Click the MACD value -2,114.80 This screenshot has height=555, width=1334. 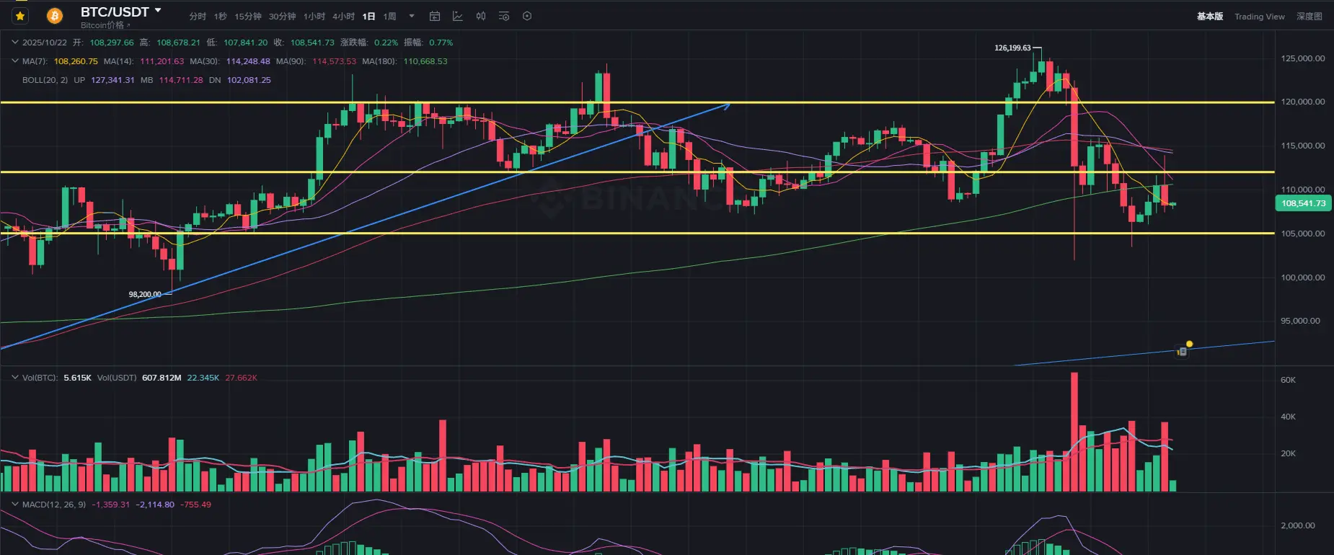155,505
